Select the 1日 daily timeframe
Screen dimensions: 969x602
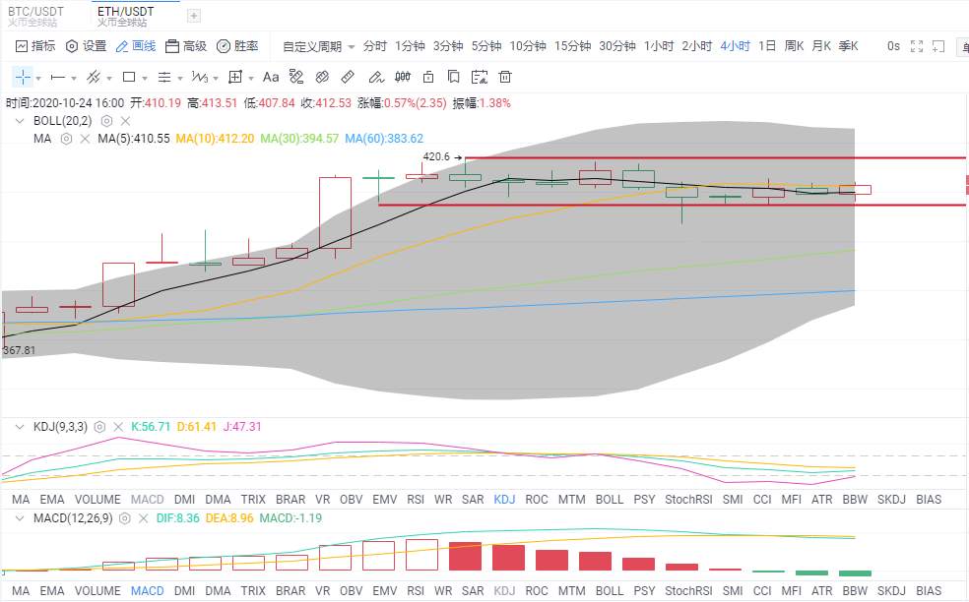[x=767, y=46]
